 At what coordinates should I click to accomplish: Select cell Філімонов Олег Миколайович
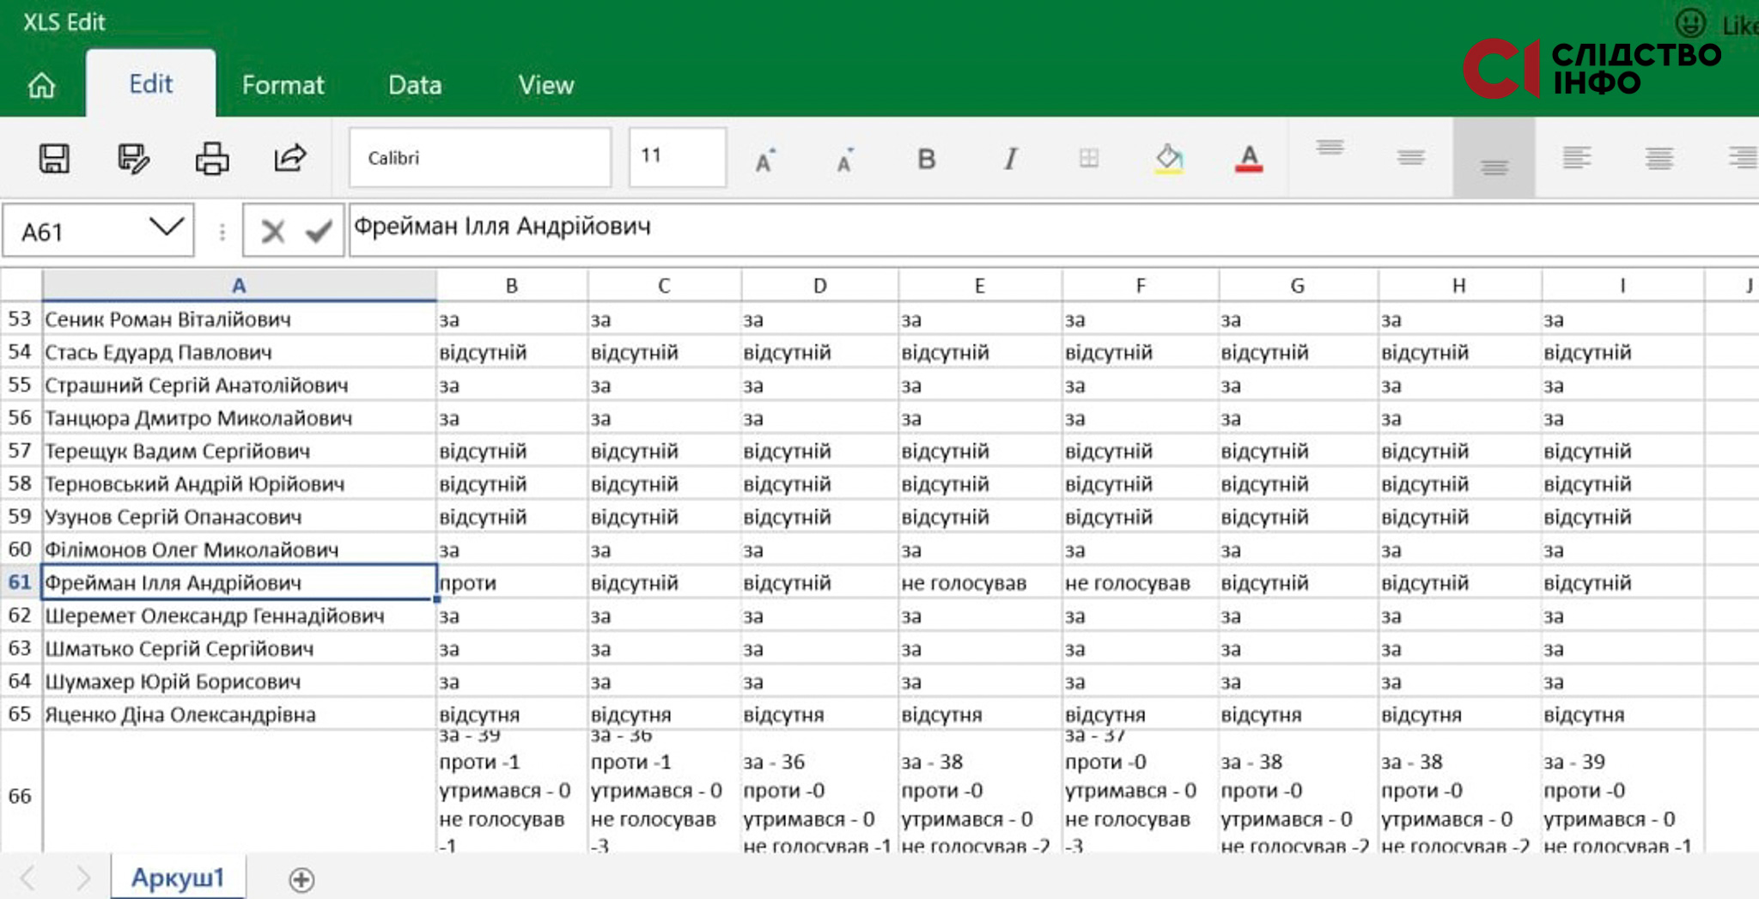click(240, 550)
